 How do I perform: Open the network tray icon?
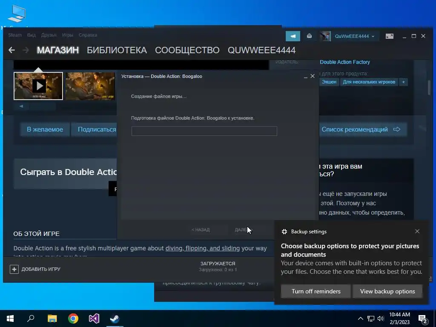[x=371, y=318]
